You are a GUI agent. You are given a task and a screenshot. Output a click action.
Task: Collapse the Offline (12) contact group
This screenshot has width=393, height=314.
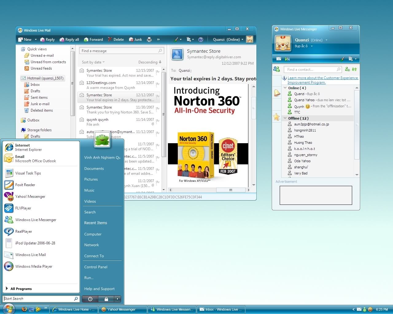coord(285,118)
